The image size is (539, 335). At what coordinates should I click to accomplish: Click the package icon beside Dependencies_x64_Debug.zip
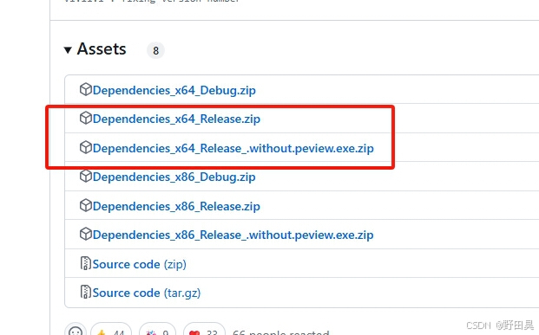[86, 89]
